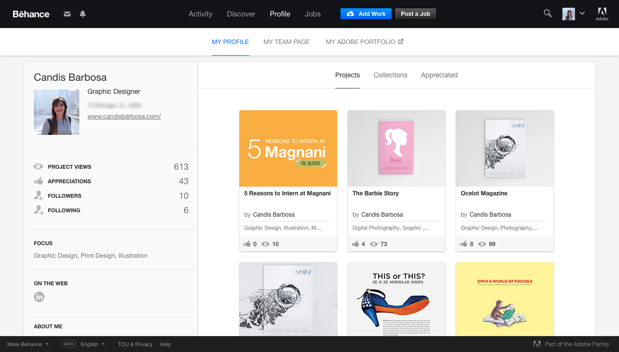Click the views eye icon on 5 Reasons card
Screen dimensions: 619x352
pos(265,244)
